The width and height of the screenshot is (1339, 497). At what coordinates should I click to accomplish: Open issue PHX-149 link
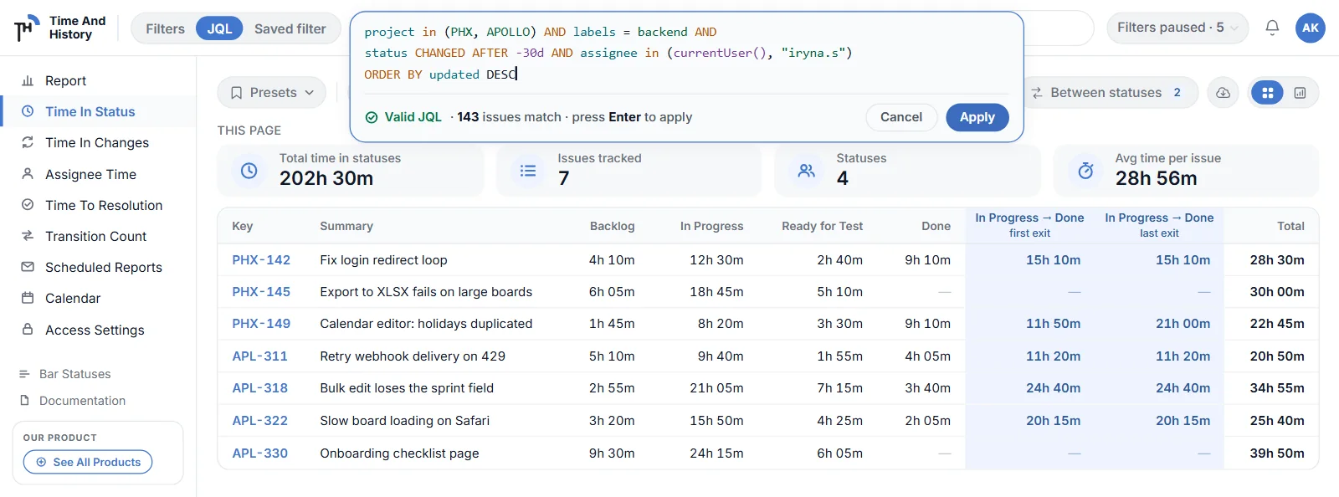(x=261, y=324)
